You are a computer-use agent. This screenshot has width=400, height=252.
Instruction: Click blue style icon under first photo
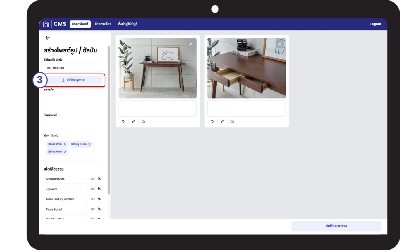pos(143,122)
